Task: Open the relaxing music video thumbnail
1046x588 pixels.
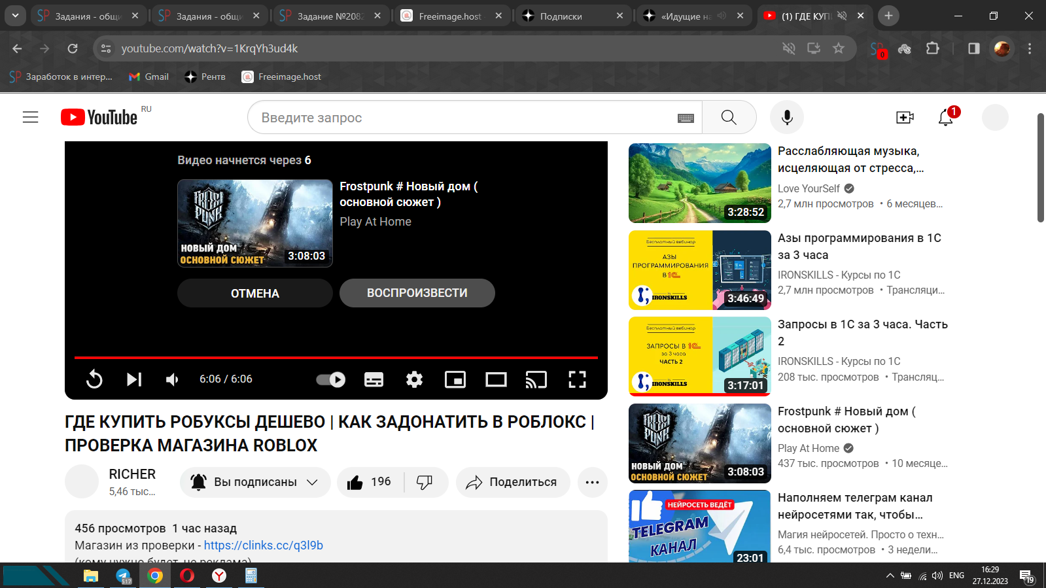Action: (700, 183)
